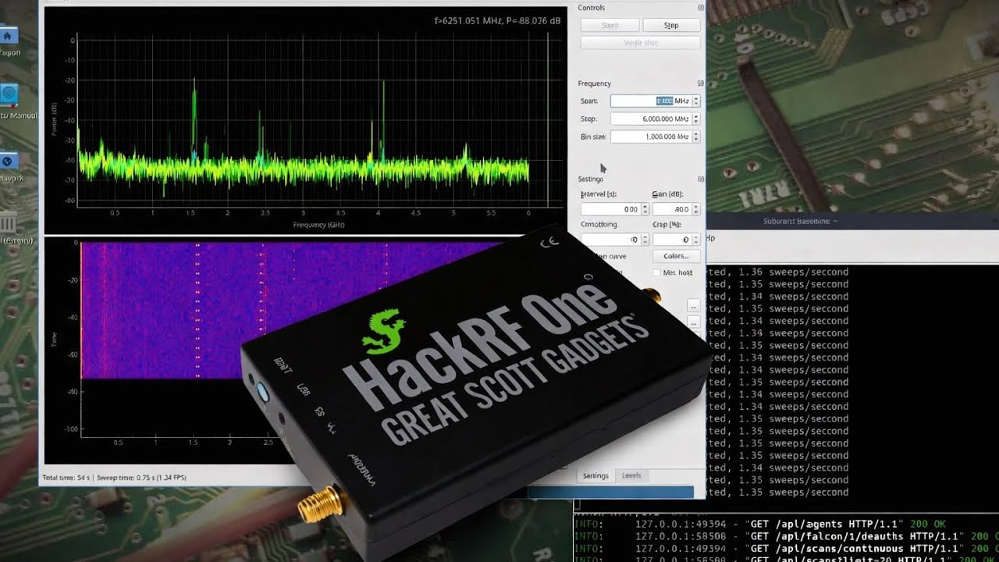
Task: Float the Settings dock panel
Action: [700, 180]
